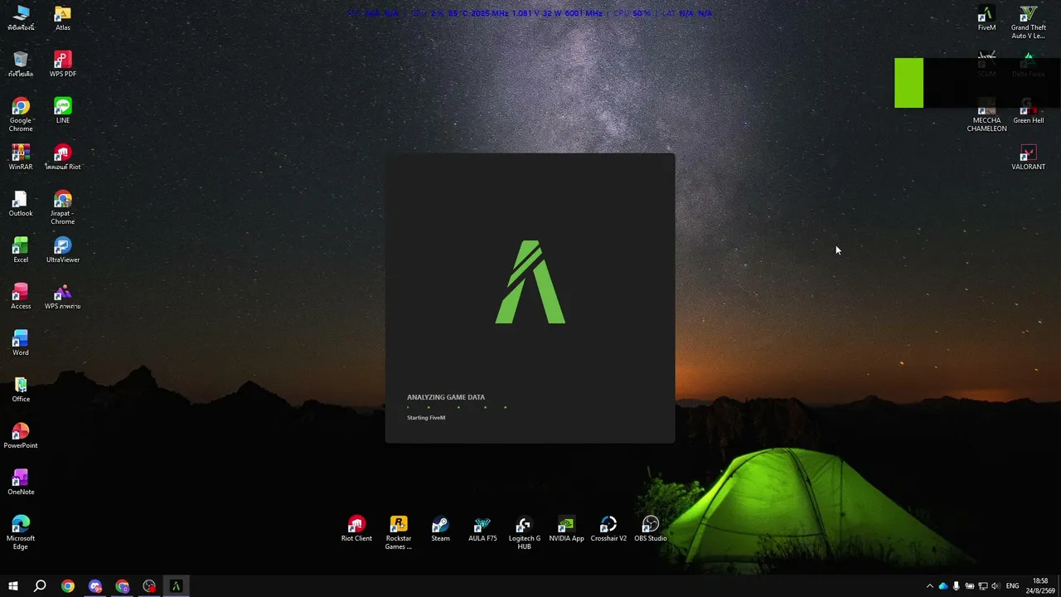Screen dimensions: 1061x597
Task: Open the Windows Start menu
Action: pyautogui.click(x=13, y=586)
